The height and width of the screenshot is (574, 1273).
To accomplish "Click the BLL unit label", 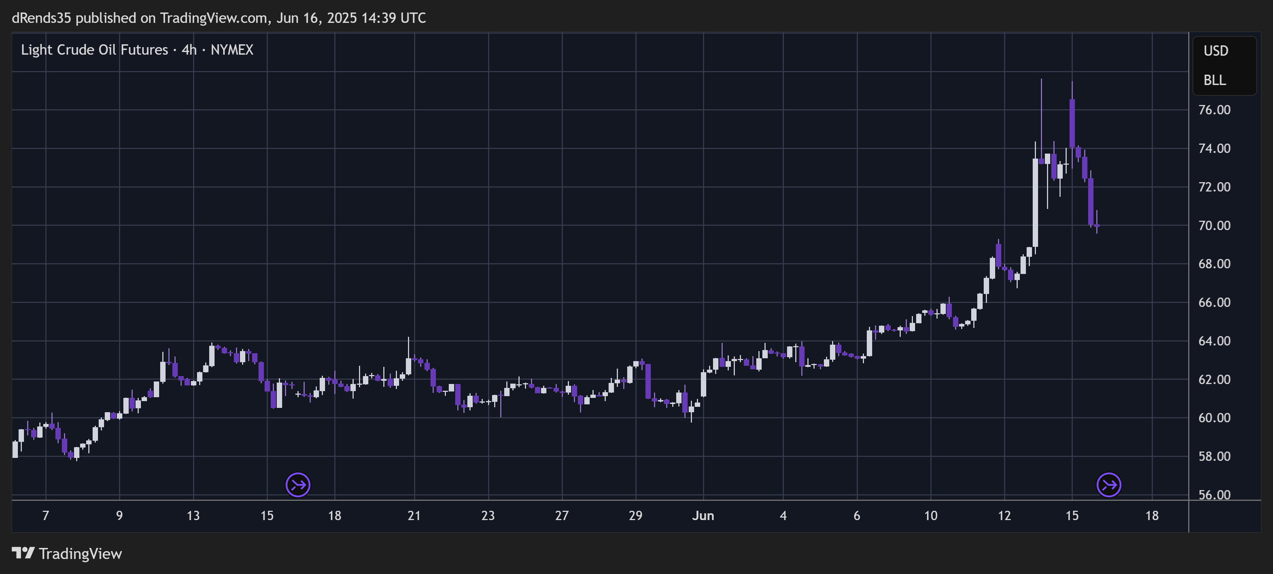I will (x=1214, y=80).
